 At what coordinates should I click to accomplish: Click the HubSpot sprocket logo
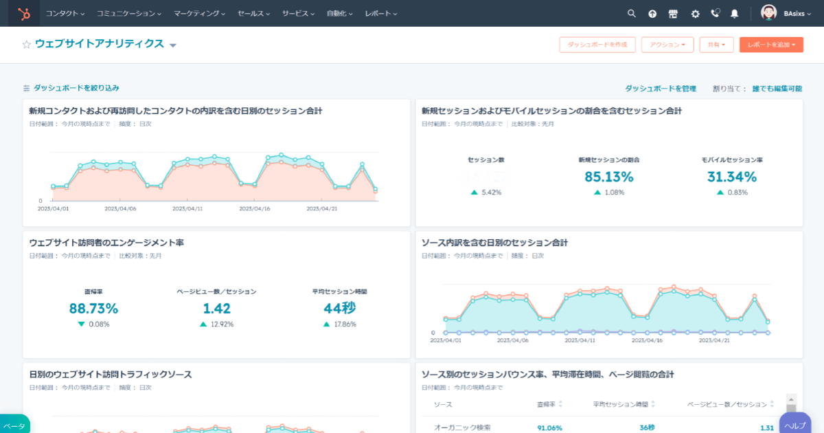[x=23, y=13]
